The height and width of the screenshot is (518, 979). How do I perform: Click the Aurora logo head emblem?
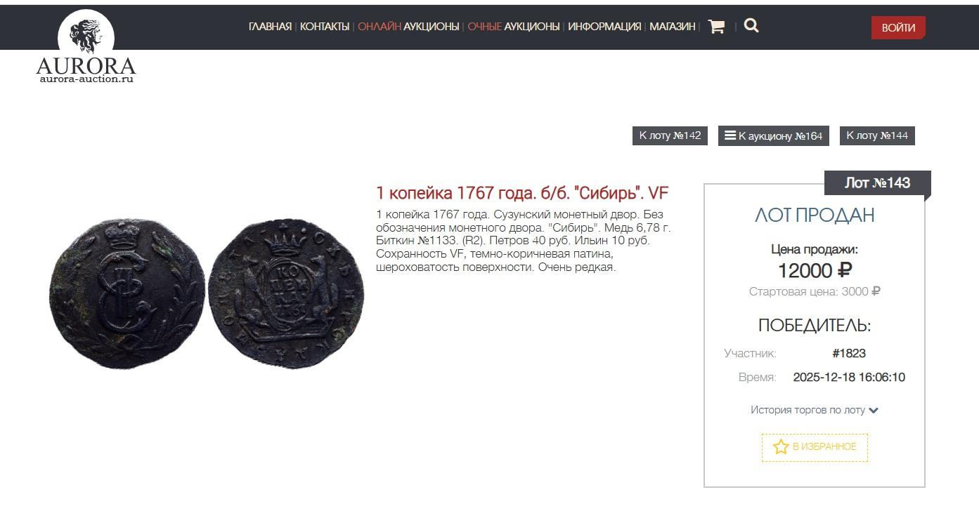(x=86, y=35)
